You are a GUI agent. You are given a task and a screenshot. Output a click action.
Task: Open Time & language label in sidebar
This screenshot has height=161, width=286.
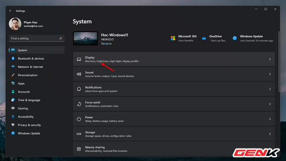pos(29,100)
